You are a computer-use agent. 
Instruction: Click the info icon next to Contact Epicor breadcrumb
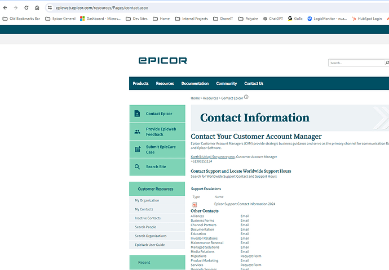point(246,97)
